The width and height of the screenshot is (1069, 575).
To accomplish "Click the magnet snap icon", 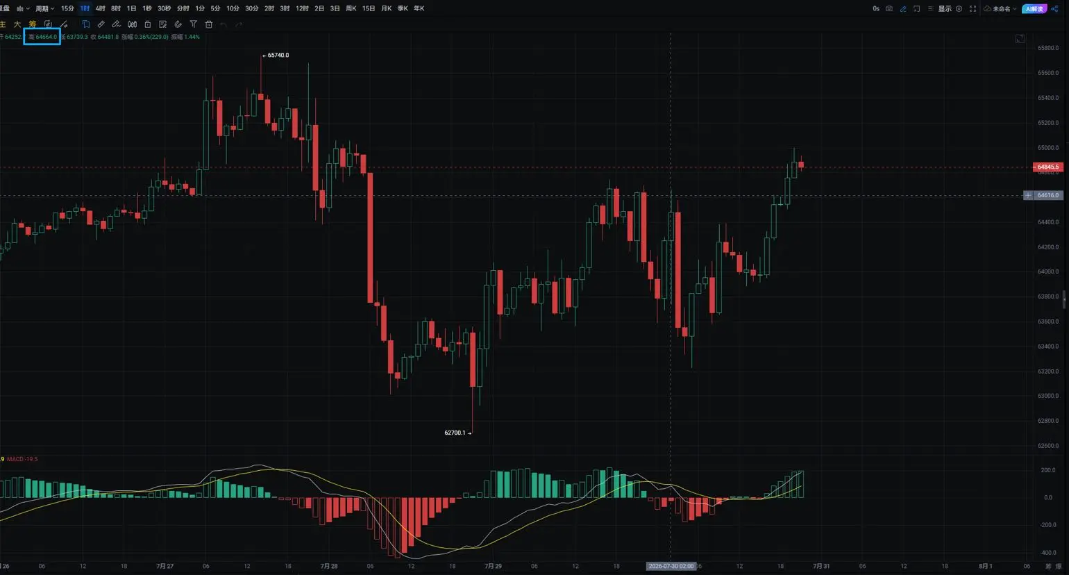I will [x=178, y=24].
